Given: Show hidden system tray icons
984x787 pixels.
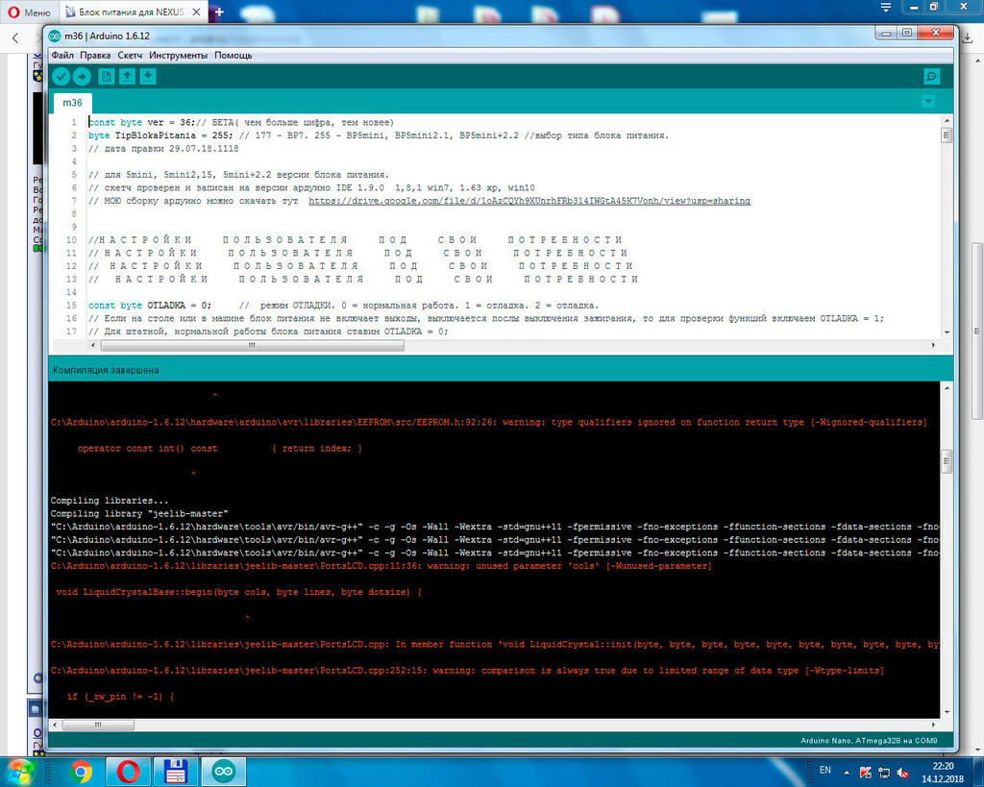Looking at the screenshot, I should coord(847,771).
